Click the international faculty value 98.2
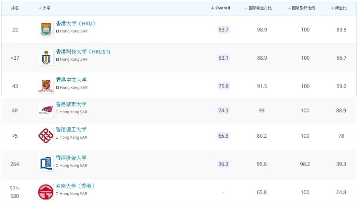 coord(305,164)
